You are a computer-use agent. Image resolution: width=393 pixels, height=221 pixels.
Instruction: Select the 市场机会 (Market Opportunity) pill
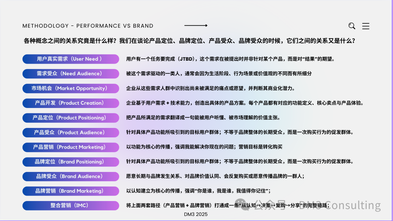(x=71, y=88)
